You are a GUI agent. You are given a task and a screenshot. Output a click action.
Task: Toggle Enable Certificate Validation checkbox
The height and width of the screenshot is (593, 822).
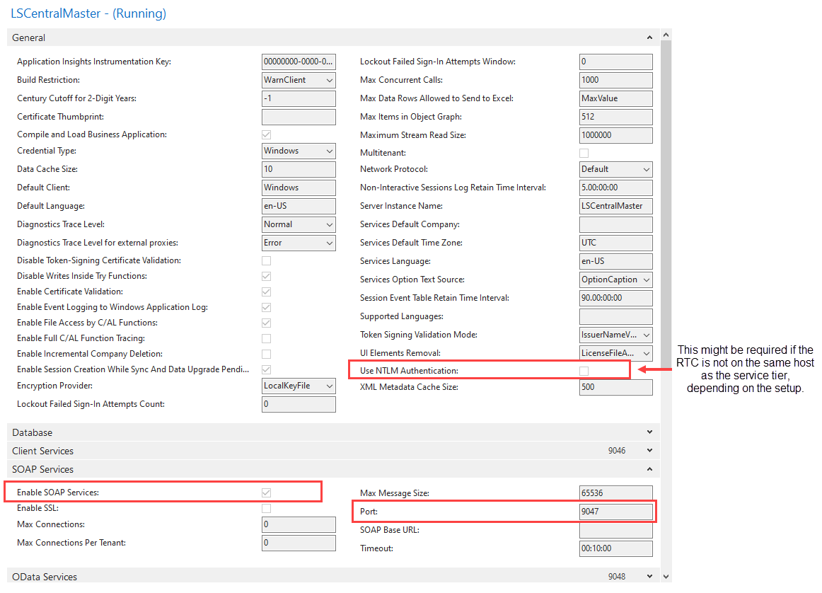pos(266,292)
